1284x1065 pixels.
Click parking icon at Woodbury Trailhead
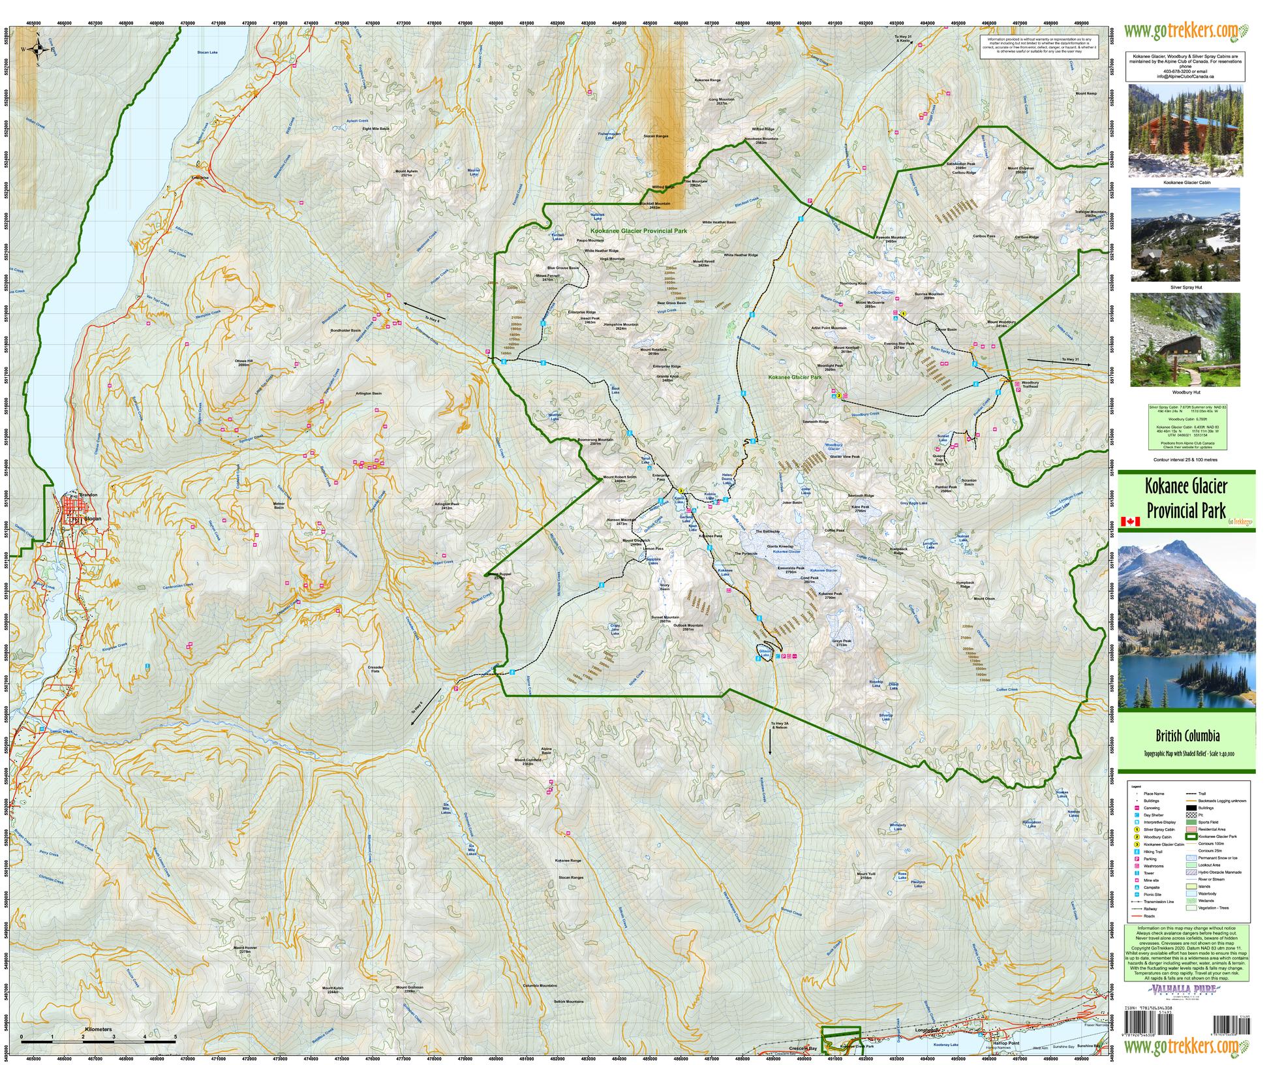click(1018, 390)
